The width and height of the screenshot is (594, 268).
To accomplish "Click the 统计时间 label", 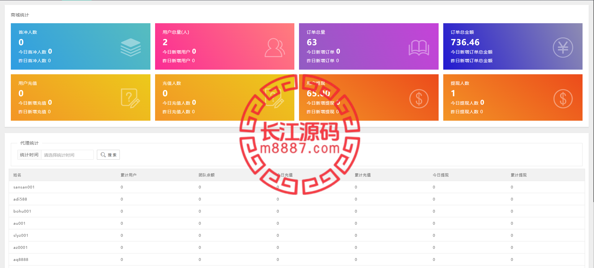I will (x=29, y=155).
